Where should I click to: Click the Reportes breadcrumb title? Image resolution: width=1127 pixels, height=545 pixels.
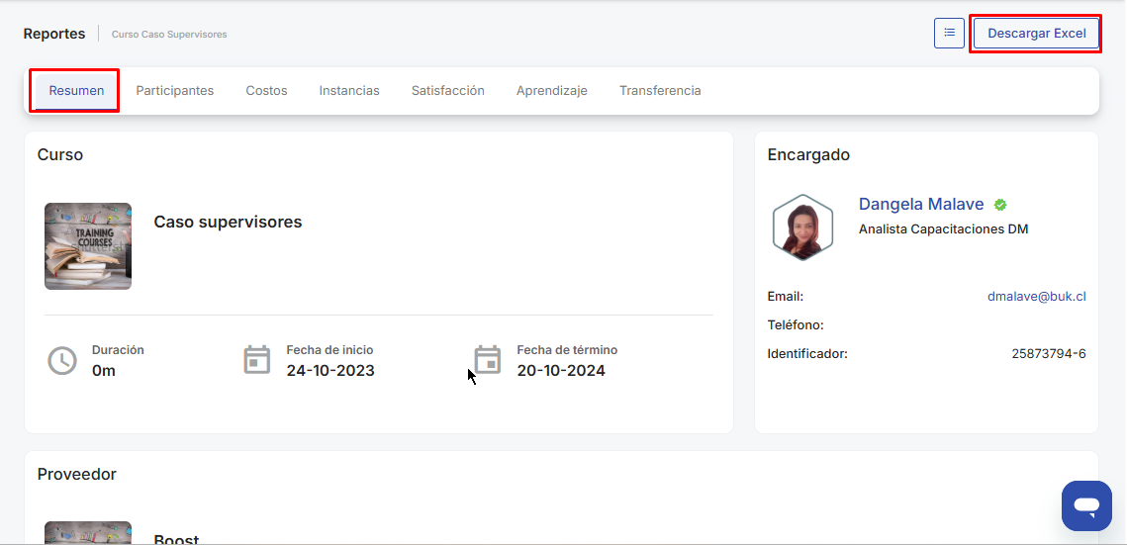(54, 34)
